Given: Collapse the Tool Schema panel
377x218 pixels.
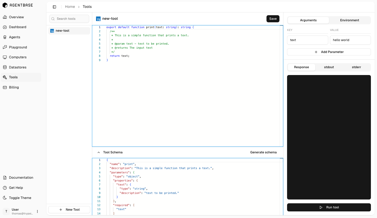Looking at the screenshot, I should 99,152.
